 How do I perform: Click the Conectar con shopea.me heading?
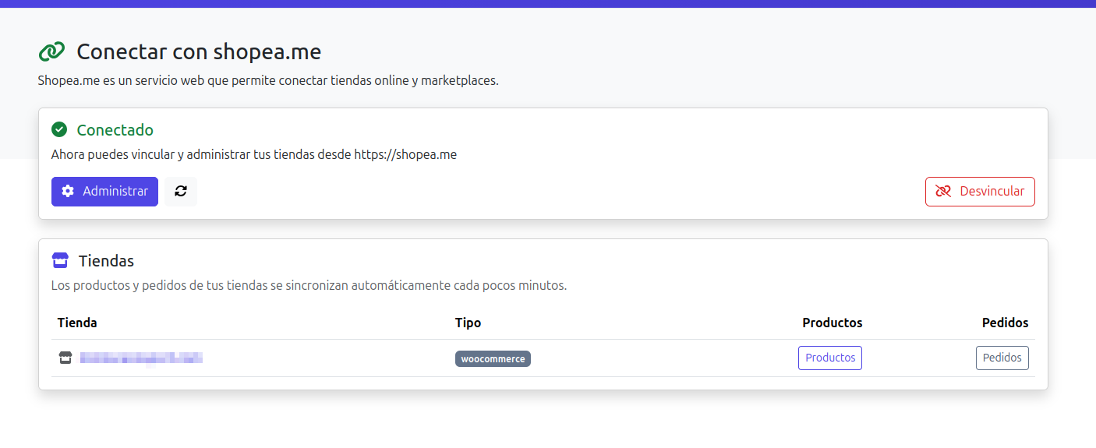[x=199, y=52]
